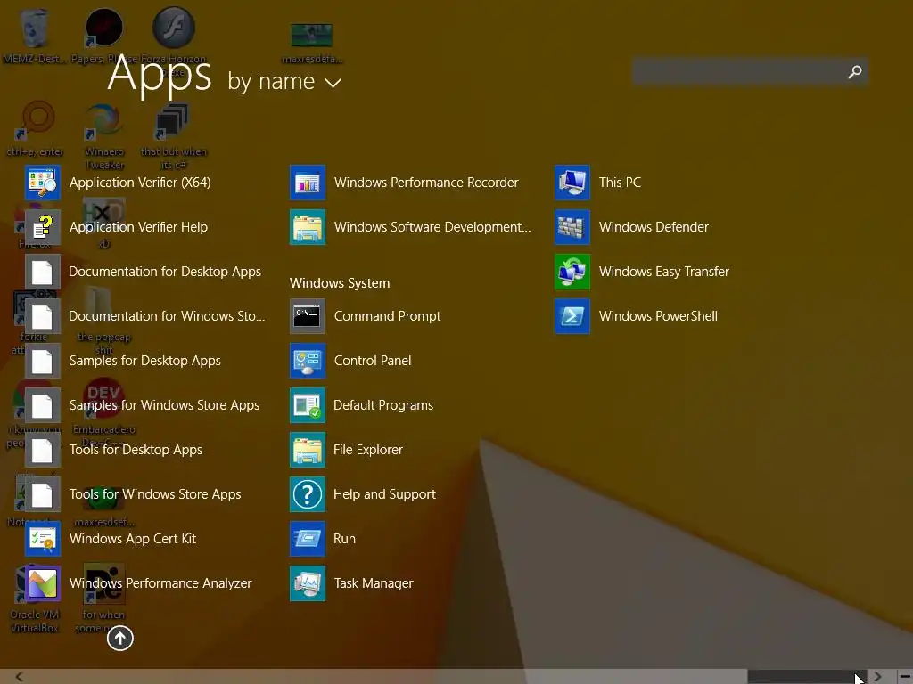
Task: Click the 'Command Prompt' label
Action: tap(387, 316)
